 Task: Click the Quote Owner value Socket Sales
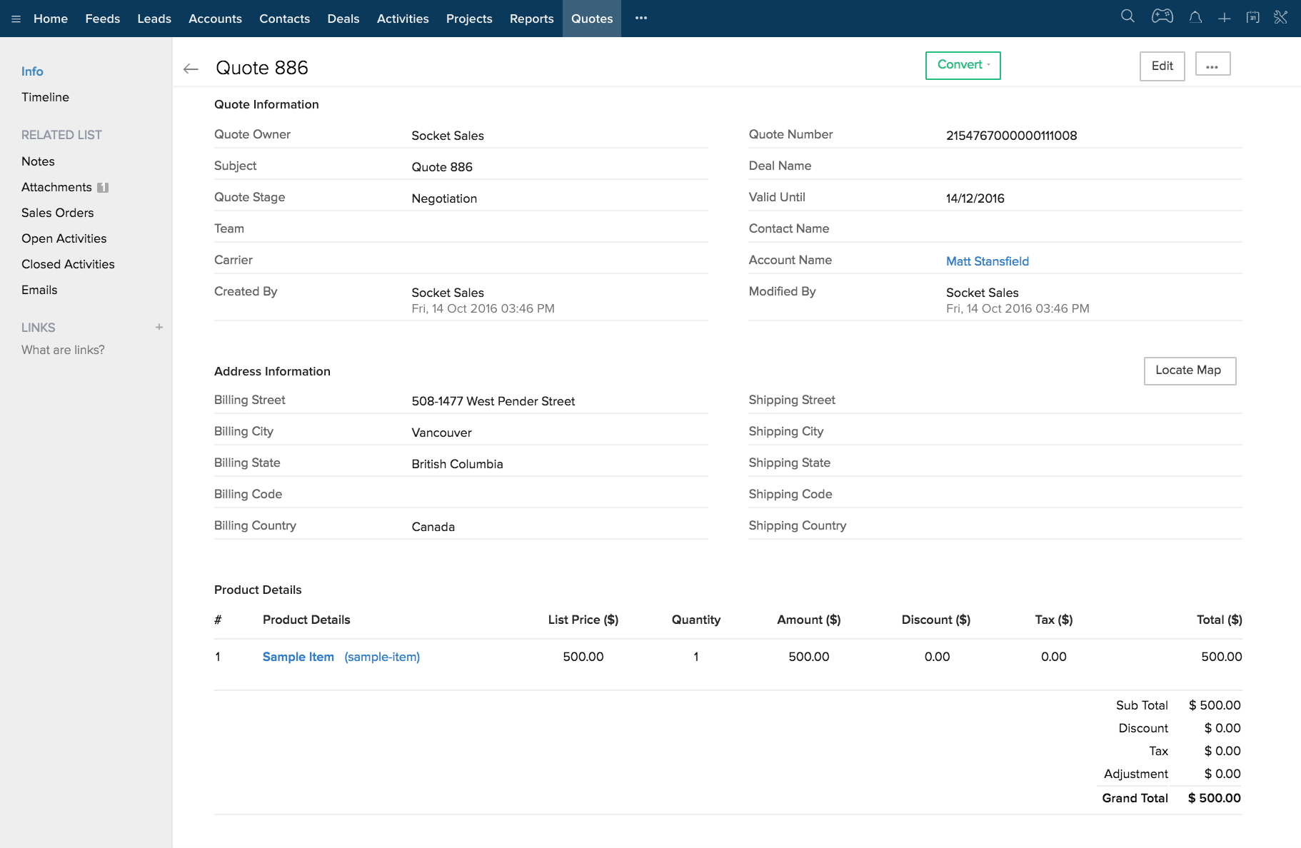[448, 136]
